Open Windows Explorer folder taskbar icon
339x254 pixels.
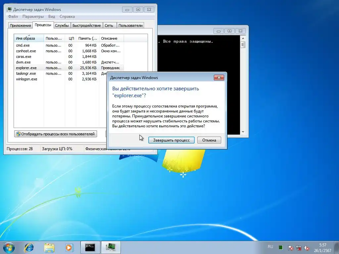[x=49, y=247]
